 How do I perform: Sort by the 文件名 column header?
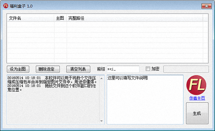click(x=30, y=18)
